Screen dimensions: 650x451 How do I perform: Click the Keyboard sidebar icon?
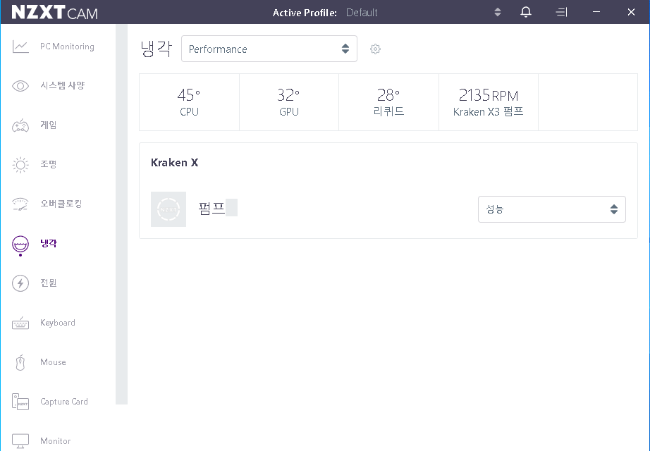tap(20, 323)
